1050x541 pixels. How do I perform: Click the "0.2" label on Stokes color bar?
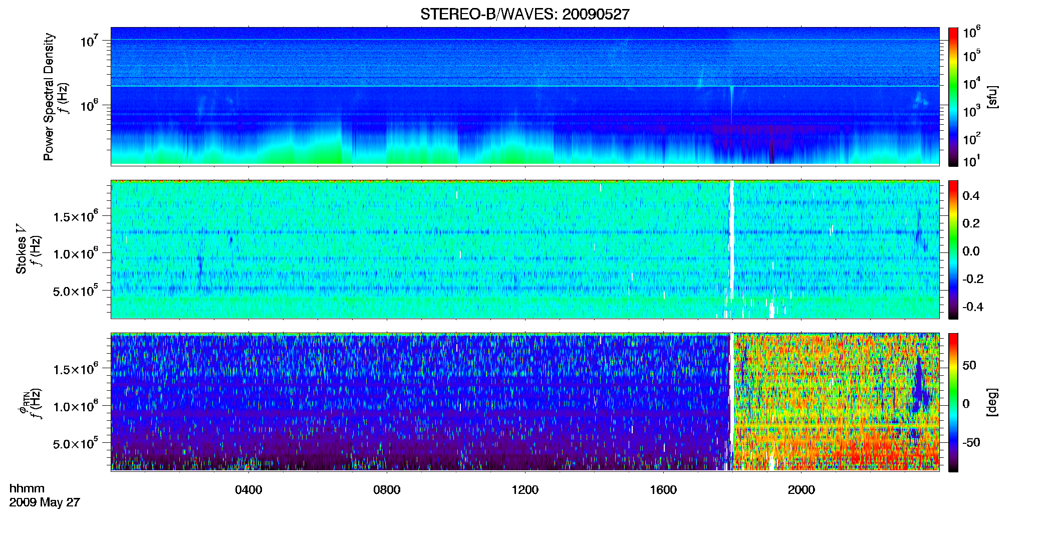[x=971, y=223]
